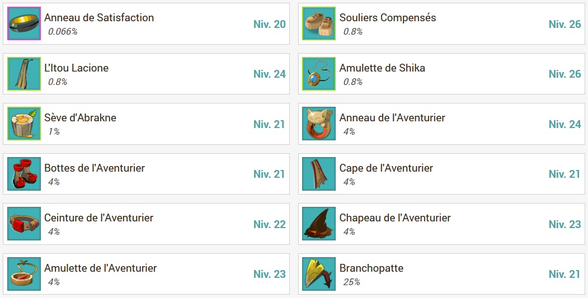Click the Amulette de Shika icon
588x298 pixels.
[319, 74]
